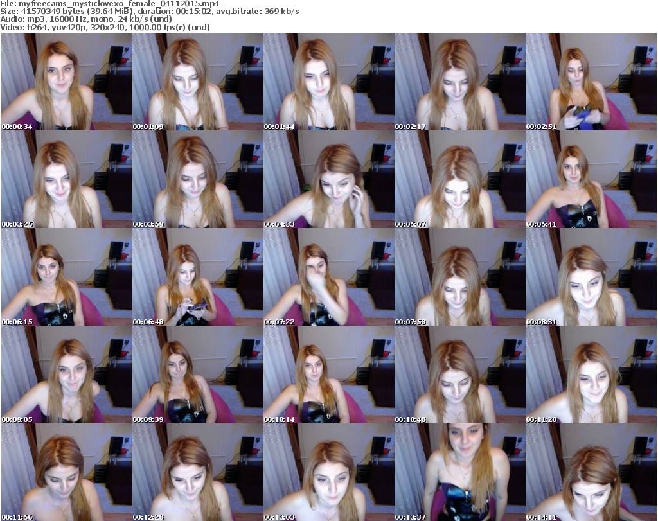
Task: Select the 'Size: 41570349 bytes' info line
Action: 149,12
